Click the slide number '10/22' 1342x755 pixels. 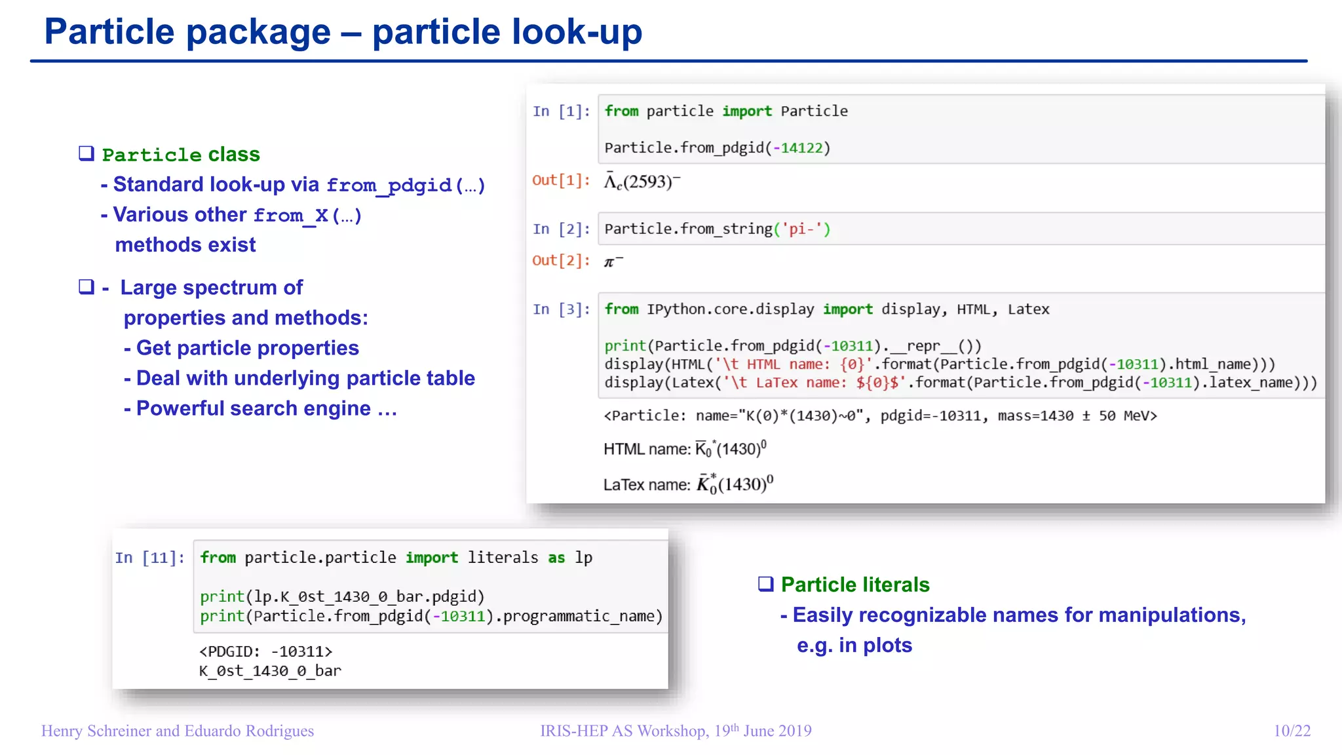click(1292, 731)
